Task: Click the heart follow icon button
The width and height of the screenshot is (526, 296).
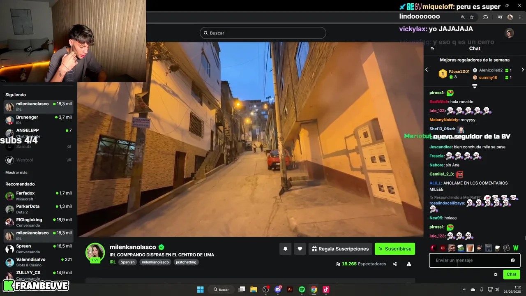Action: (x=300, y=249)
